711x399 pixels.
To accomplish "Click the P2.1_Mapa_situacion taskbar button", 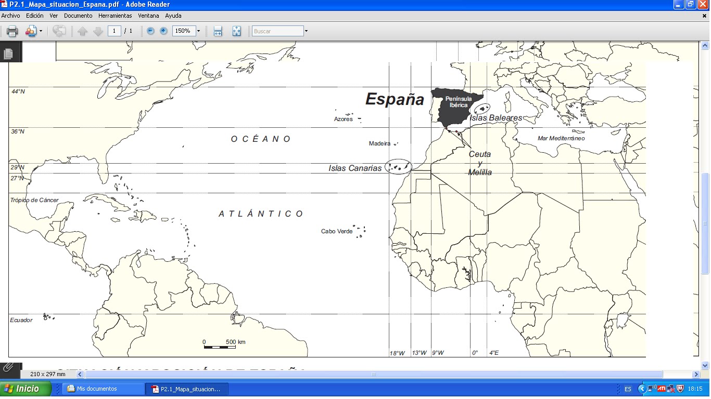I will (x=188, y=389).
